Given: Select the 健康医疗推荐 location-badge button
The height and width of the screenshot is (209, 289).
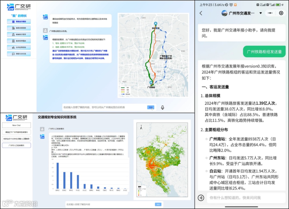Looking at the screenshot, I should tap(19, 34).
